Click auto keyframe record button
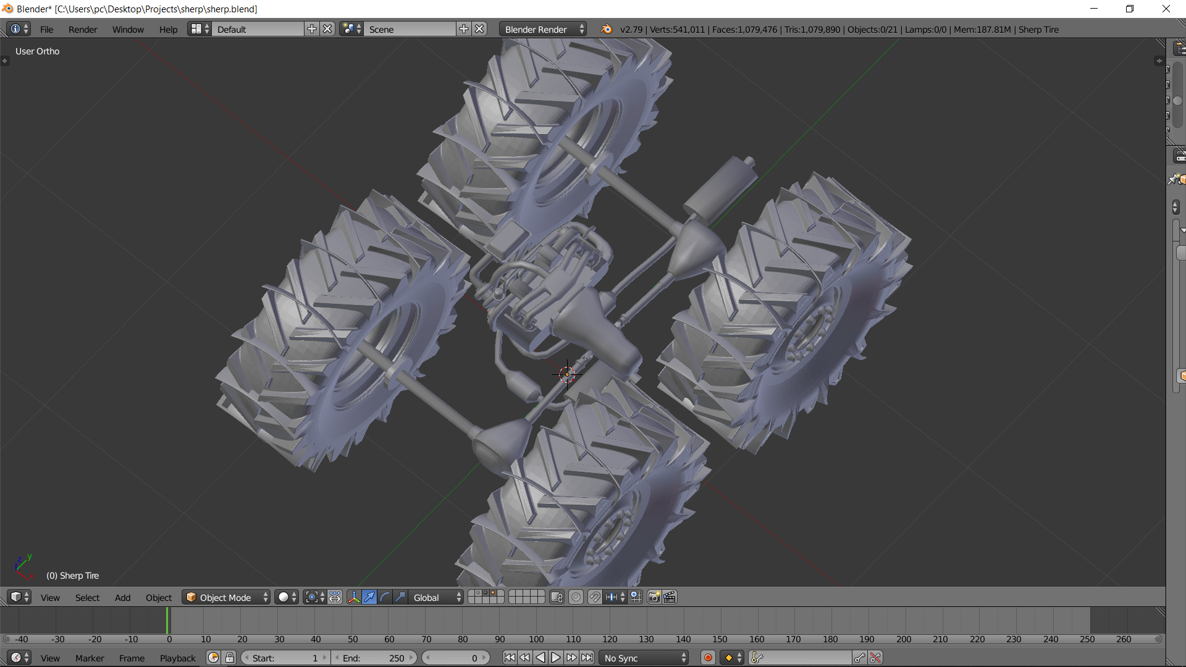 click(x=709, y=658)
